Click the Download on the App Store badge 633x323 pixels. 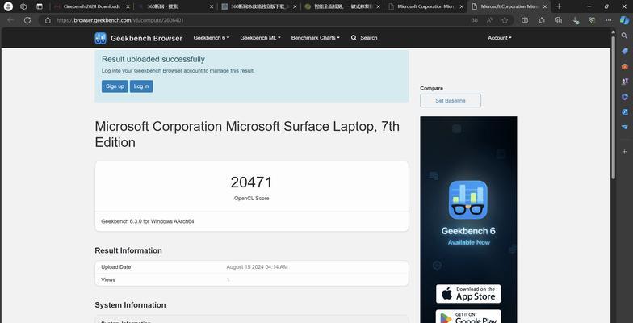pyautogui.click(x=468, y=294)
